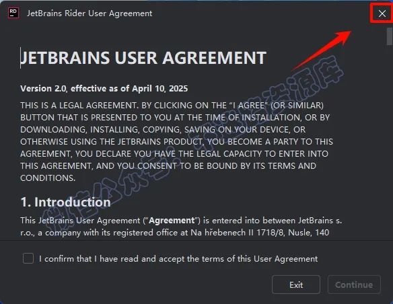
Task: Click the quoted 'I AGREE' phrase
Action: (x=250, y=106)
